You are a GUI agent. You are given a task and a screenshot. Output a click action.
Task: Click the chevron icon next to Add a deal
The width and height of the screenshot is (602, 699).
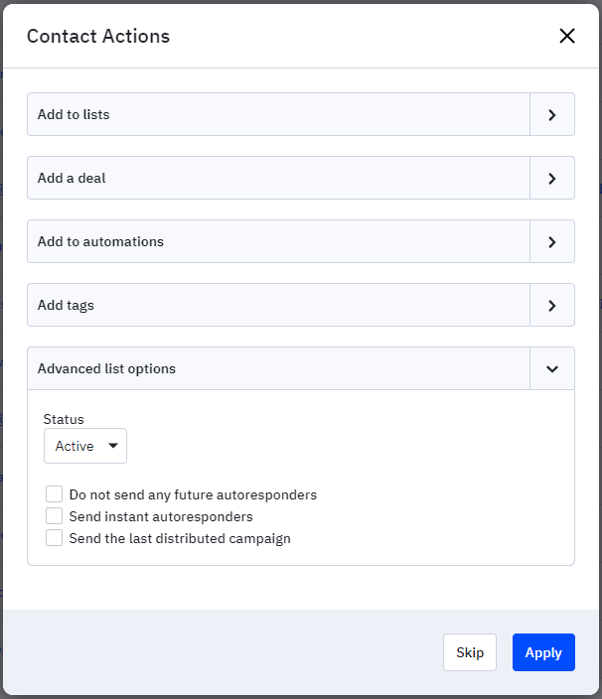(552, 179)
